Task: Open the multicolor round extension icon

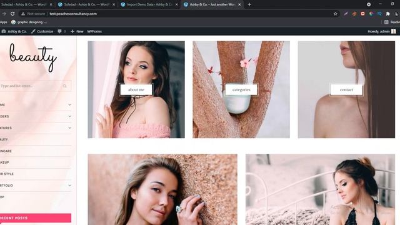Action: click(x=371, y=14)
